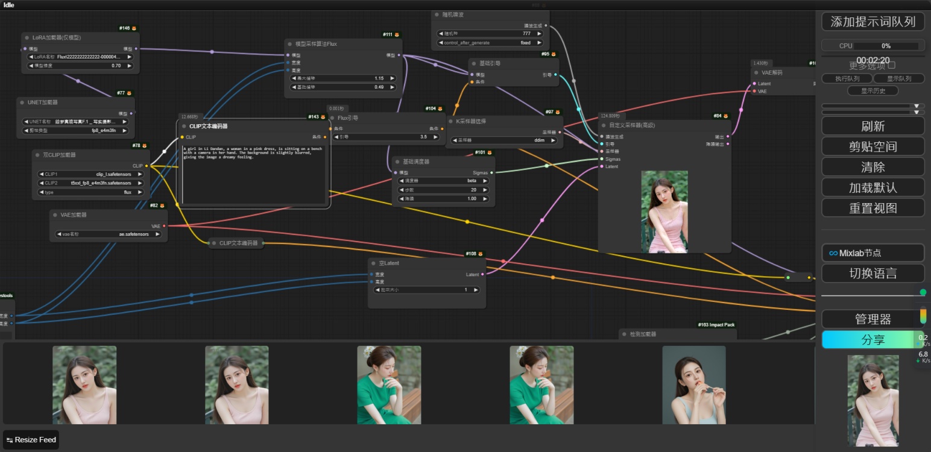Click the 管理器 manager button

click(872, 319)
